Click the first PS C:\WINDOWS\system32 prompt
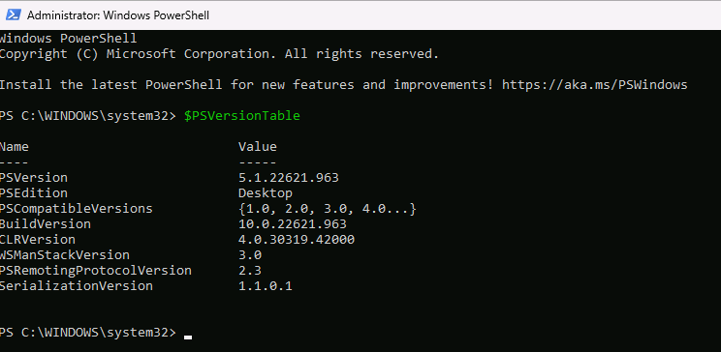The width and height of the screenshot is (721, 352). pyautogui.click(x=88, y=116)
